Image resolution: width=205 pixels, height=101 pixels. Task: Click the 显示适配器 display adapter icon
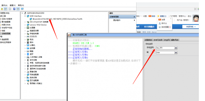pyautogui.click(x=28, y=80)
